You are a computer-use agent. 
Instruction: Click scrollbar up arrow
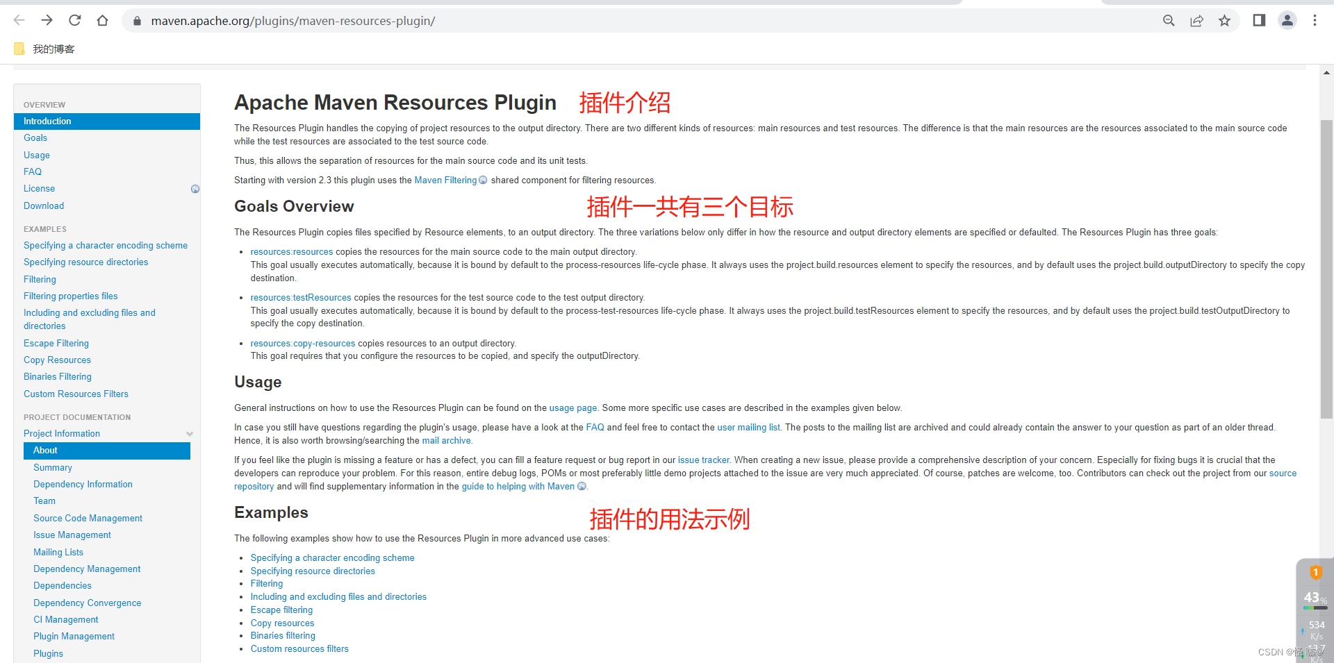click(x=1326, y=72)
